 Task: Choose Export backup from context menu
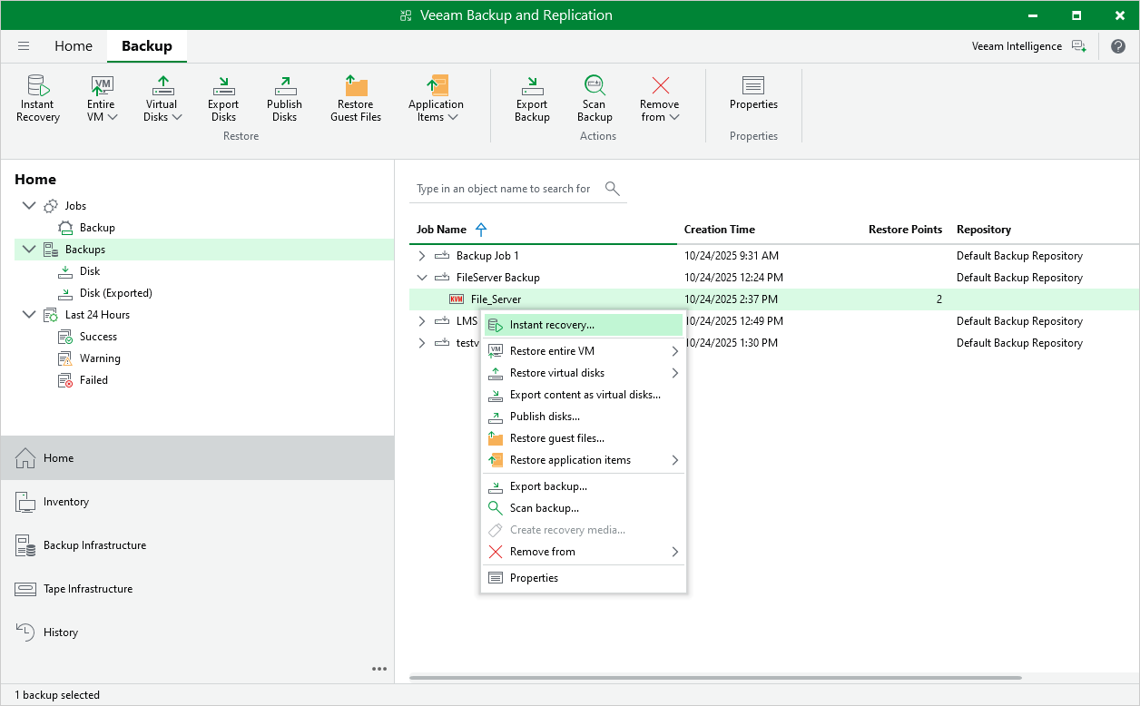[584, 486]
